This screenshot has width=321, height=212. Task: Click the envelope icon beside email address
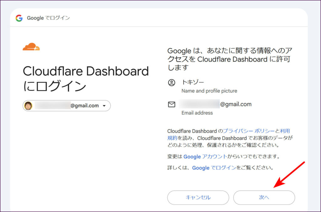point(171,104)
